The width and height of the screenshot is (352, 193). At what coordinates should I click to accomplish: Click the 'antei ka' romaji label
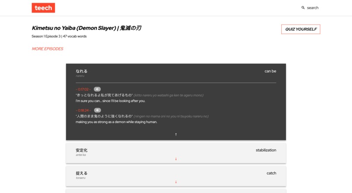(81, 155)
